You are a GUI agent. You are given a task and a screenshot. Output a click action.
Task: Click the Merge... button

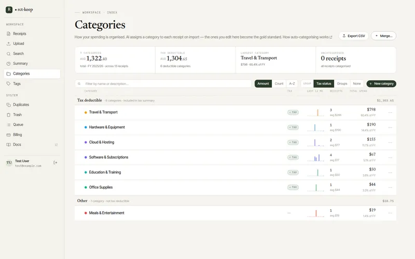point(383,36)
